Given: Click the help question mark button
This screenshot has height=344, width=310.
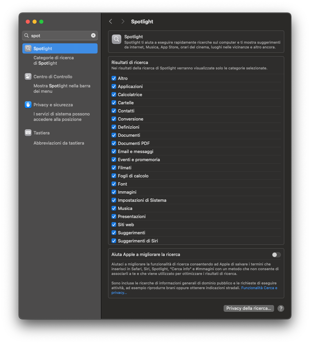Looking at the screenshot, I should 281,308.
